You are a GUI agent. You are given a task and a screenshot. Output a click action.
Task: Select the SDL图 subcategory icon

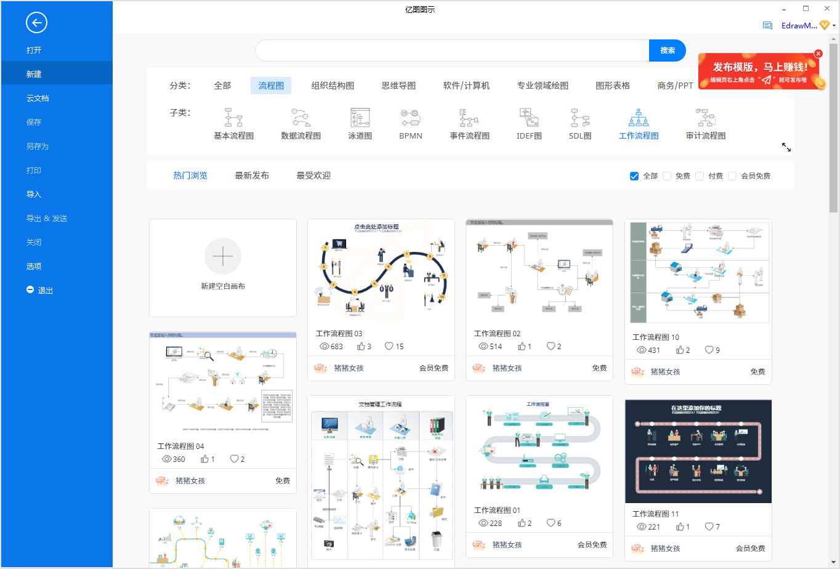(x=580, y=117)
